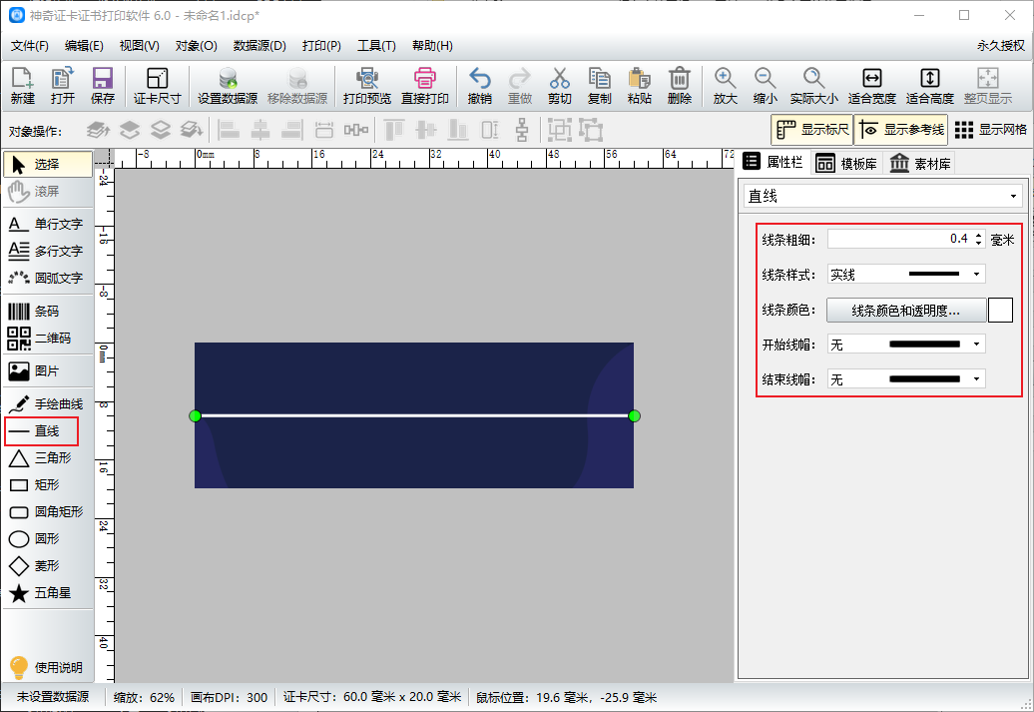Image resolution: width=1034 pixels, height=712 pixels.
Task: Open 打印预览 print preview
Action: [366, 86]
